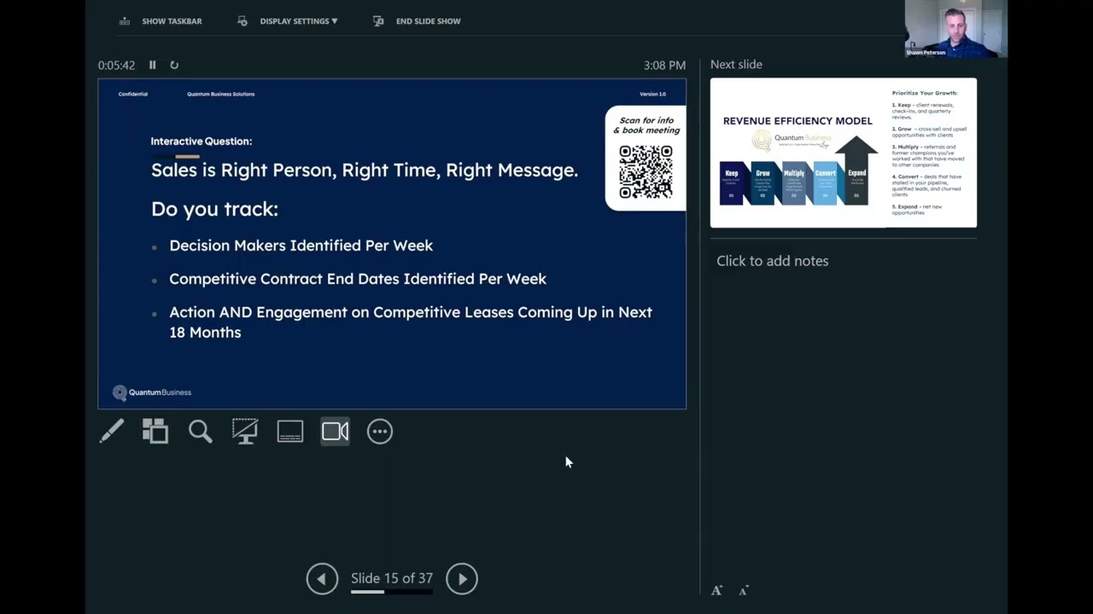Black out the slide show screen
Viewport: 1093px width, 614px height.
coord(245,431)
